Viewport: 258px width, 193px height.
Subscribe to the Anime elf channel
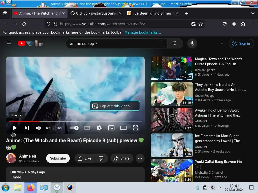coord(58,158)
